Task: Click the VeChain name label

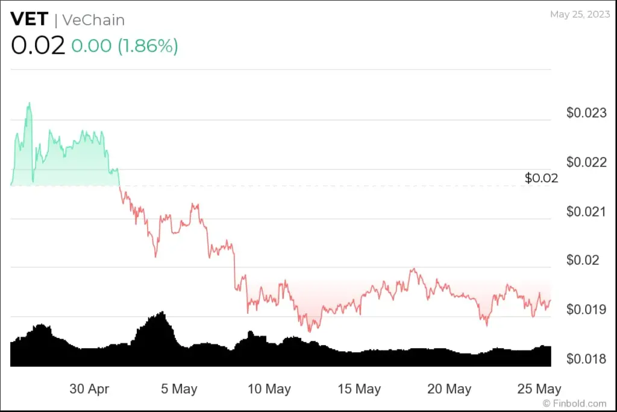Action: (x=93, y=20)
